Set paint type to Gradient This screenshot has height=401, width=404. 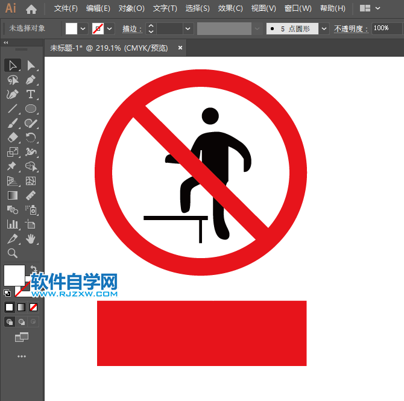coord(21,307)
